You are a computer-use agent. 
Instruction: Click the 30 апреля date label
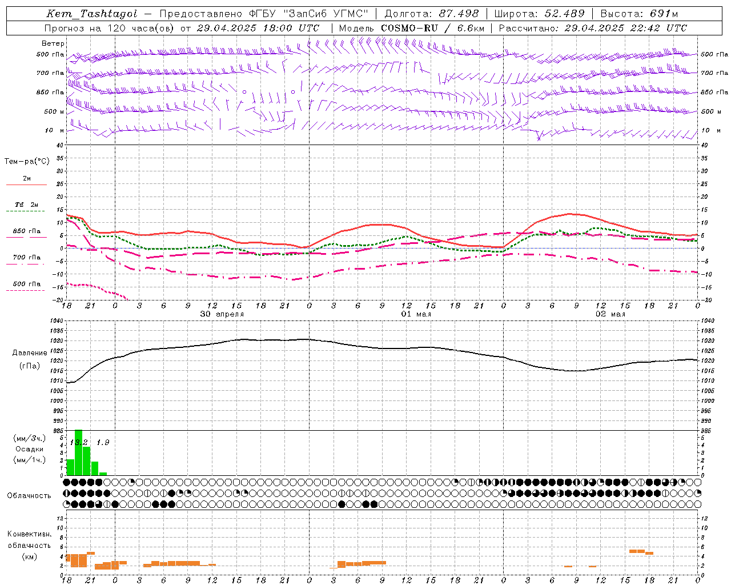[x=222, y=314]
